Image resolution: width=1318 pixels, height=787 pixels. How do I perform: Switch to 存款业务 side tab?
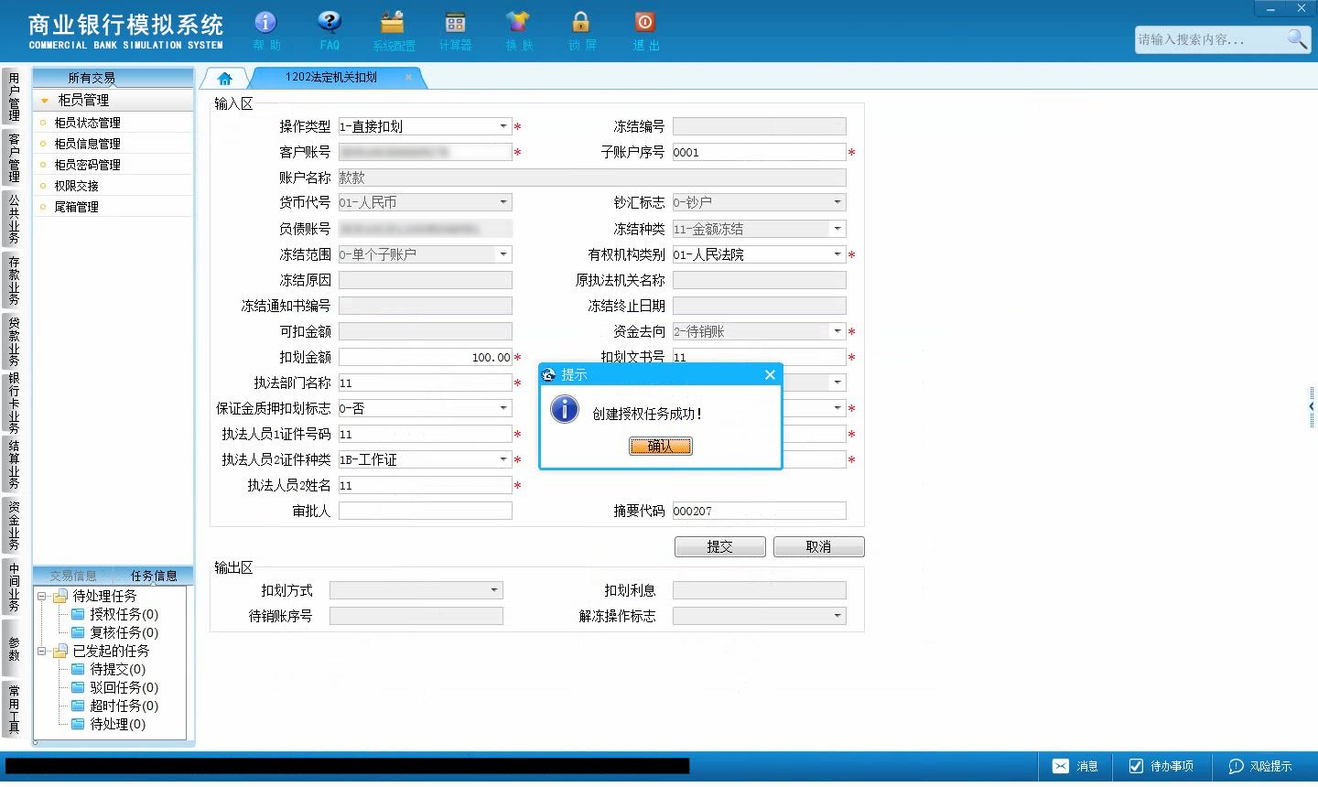[14, 280]
